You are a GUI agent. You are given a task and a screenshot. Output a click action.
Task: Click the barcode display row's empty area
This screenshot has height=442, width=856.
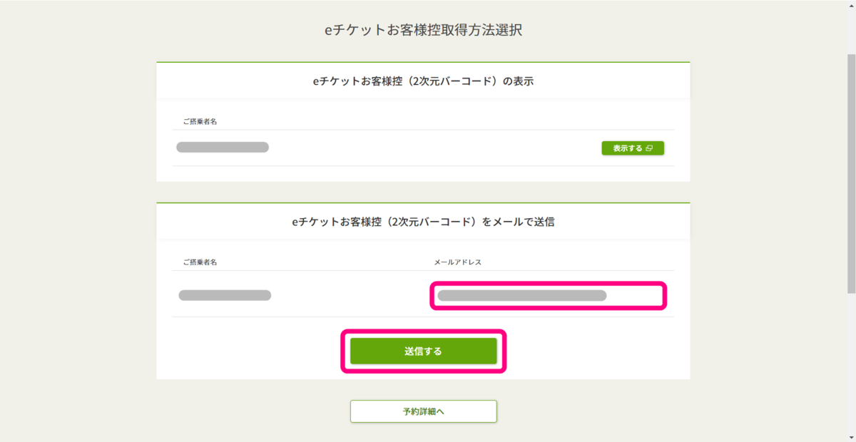435,148
